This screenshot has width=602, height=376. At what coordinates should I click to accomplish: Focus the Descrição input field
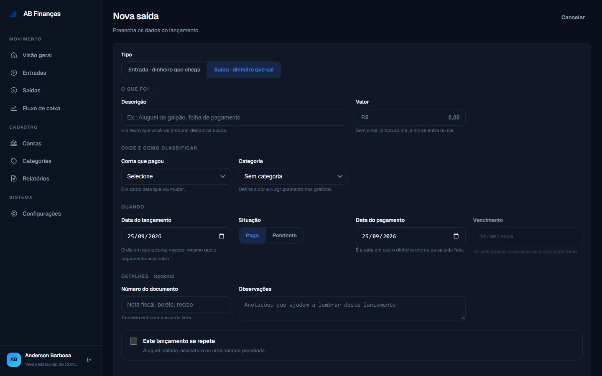(x=235, y=117)
